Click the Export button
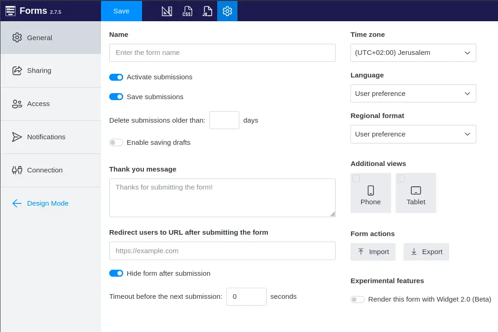This screenshot has height=332, width=498. point(426,252)
